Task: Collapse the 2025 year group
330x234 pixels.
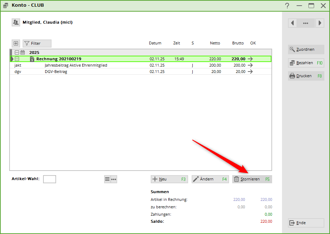Action: pyautogui.click(x=17, y=53)
